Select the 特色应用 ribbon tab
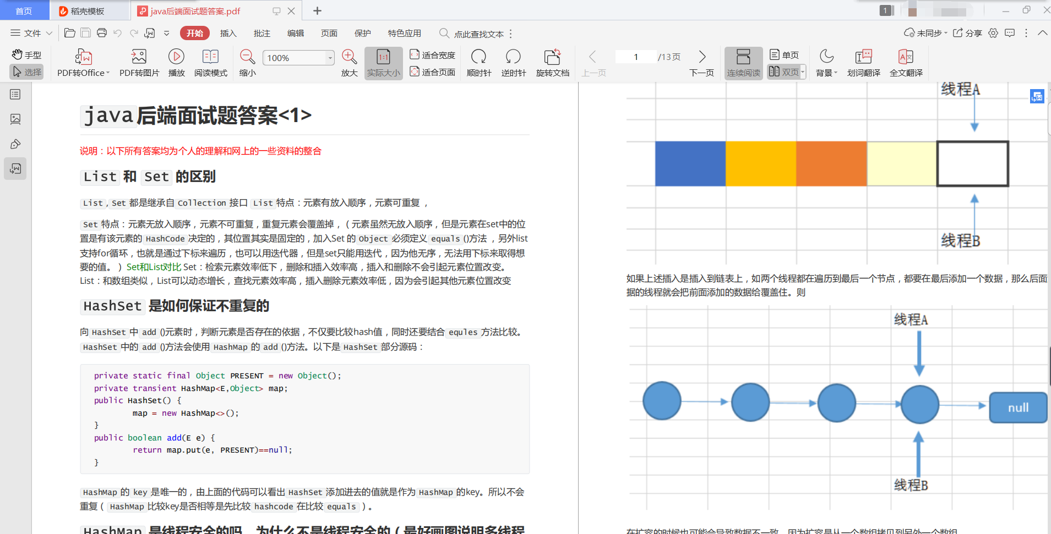The image size is (1051, 534). [404, 33]
